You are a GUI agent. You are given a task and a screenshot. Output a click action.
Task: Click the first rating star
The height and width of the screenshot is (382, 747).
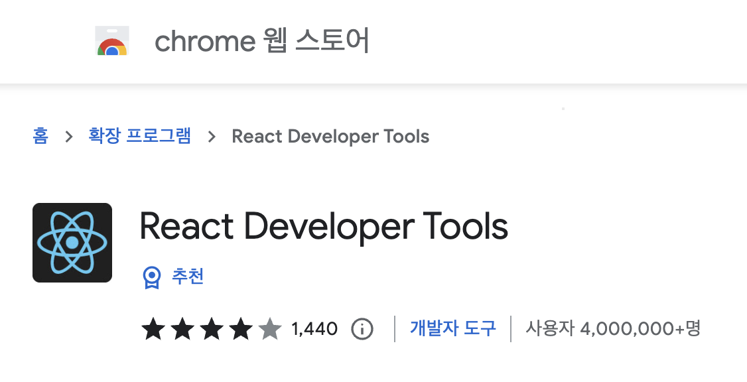tap(153, 329)
